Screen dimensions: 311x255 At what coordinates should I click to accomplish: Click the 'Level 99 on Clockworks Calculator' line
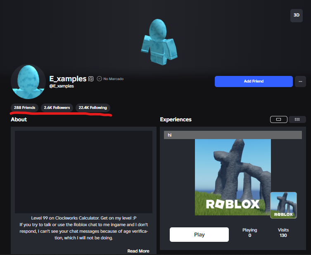point(84,218)
